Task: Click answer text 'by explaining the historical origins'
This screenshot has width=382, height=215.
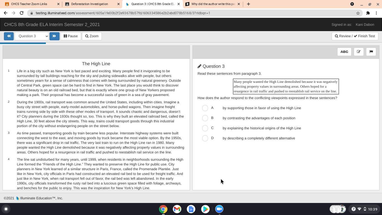Action: tap(262, 128)
